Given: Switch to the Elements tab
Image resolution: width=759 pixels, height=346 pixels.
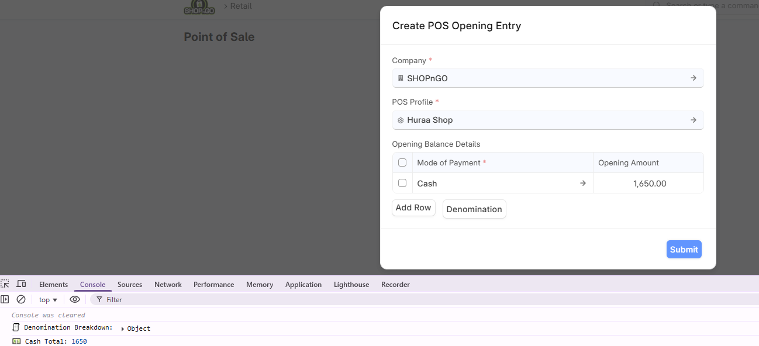Looking at the screenshot, I should [x=54, y=285].
